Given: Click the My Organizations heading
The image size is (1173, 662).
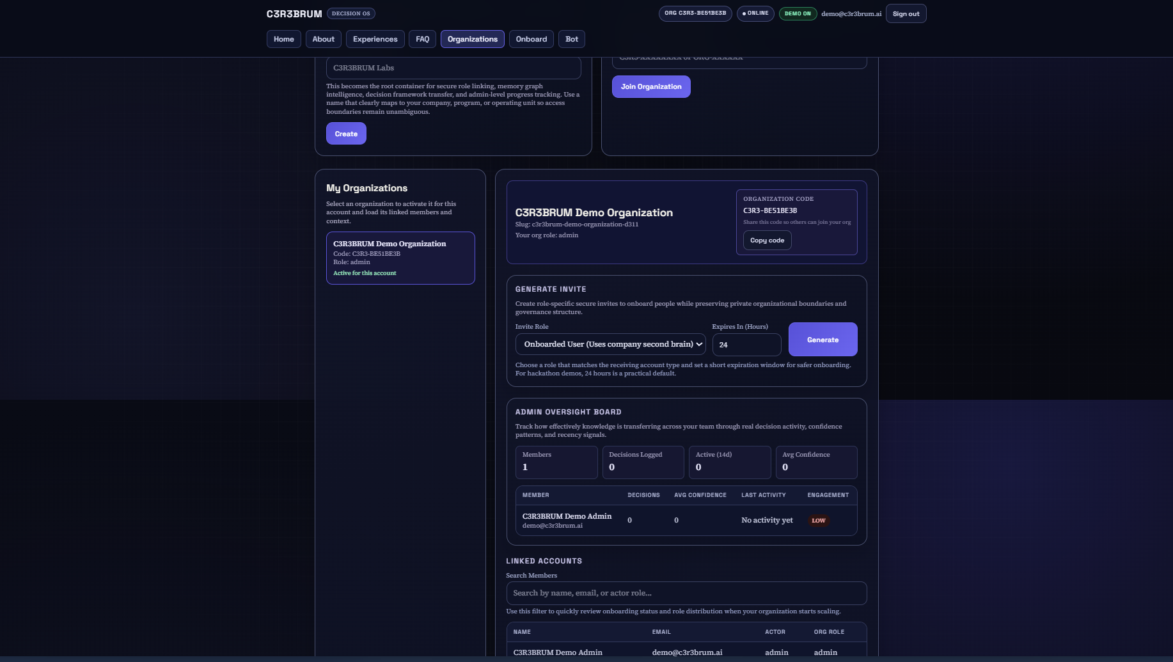Looking at the screenshot, I should click(x=366, y=188).
